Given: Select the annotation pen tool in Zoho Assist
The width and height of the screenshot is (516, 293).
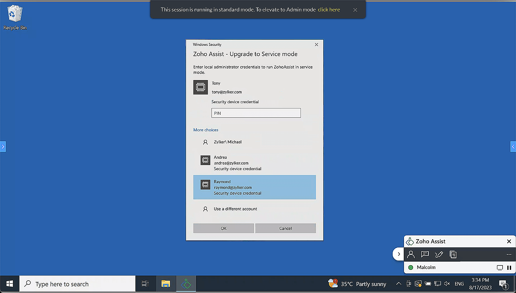Looking at the screenshot, I should [439, 254].
